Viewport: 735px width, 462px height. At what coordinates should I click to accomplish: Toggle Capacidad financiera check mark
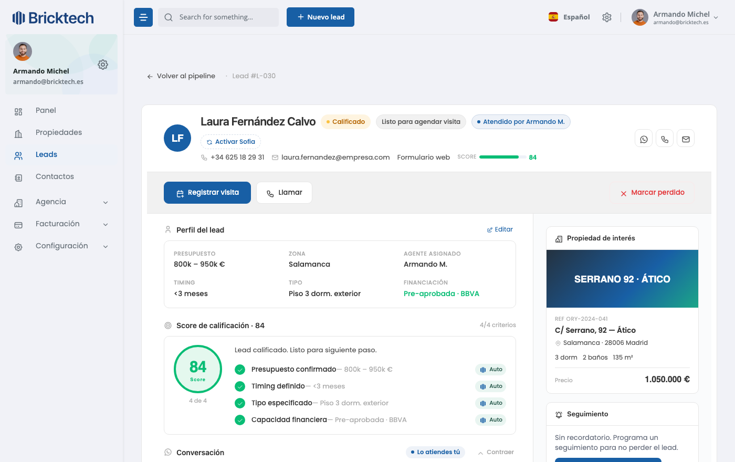(240, 420)
